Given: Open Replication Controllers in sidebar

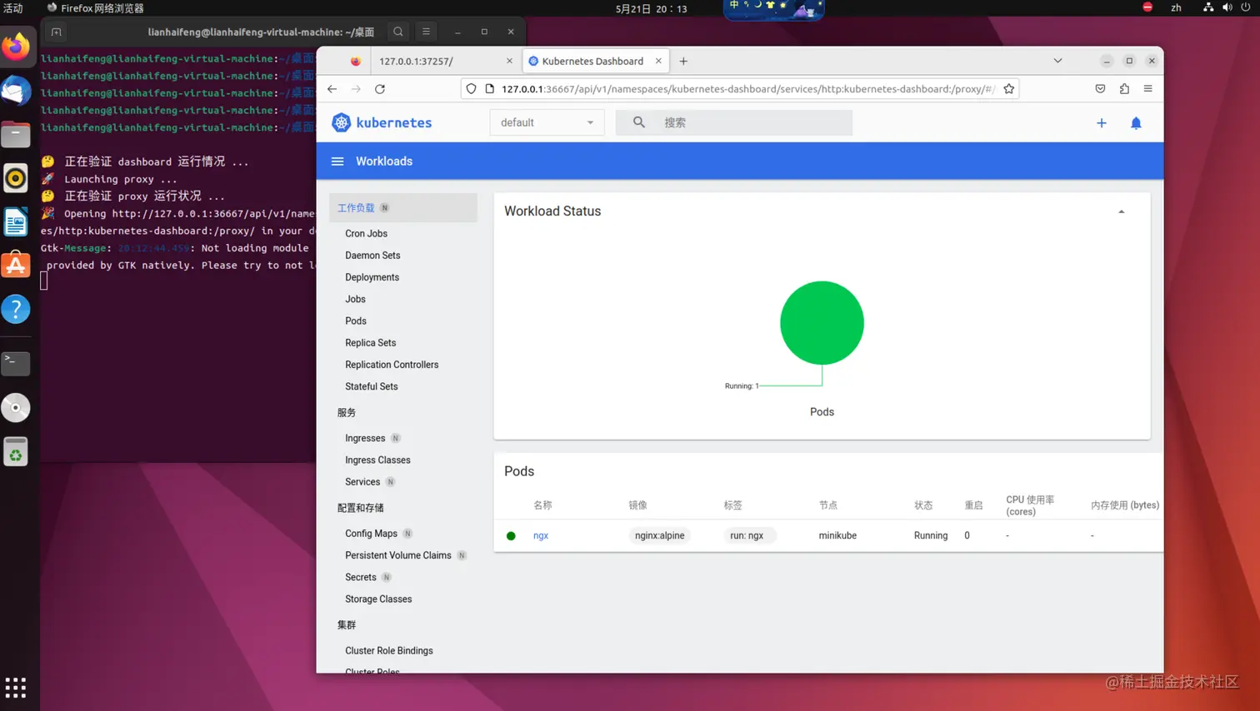Looking at the screenshot, I should 392,365.
